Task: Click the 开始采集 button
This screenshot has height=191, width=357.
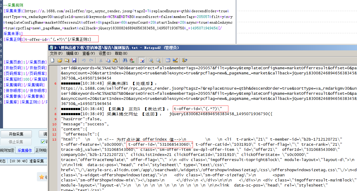Action: 16,134
